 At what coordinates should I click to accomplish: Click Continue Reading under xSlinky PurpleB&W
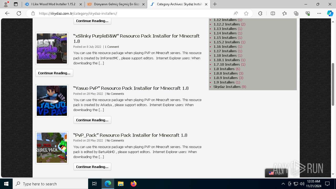click(54, 73)
